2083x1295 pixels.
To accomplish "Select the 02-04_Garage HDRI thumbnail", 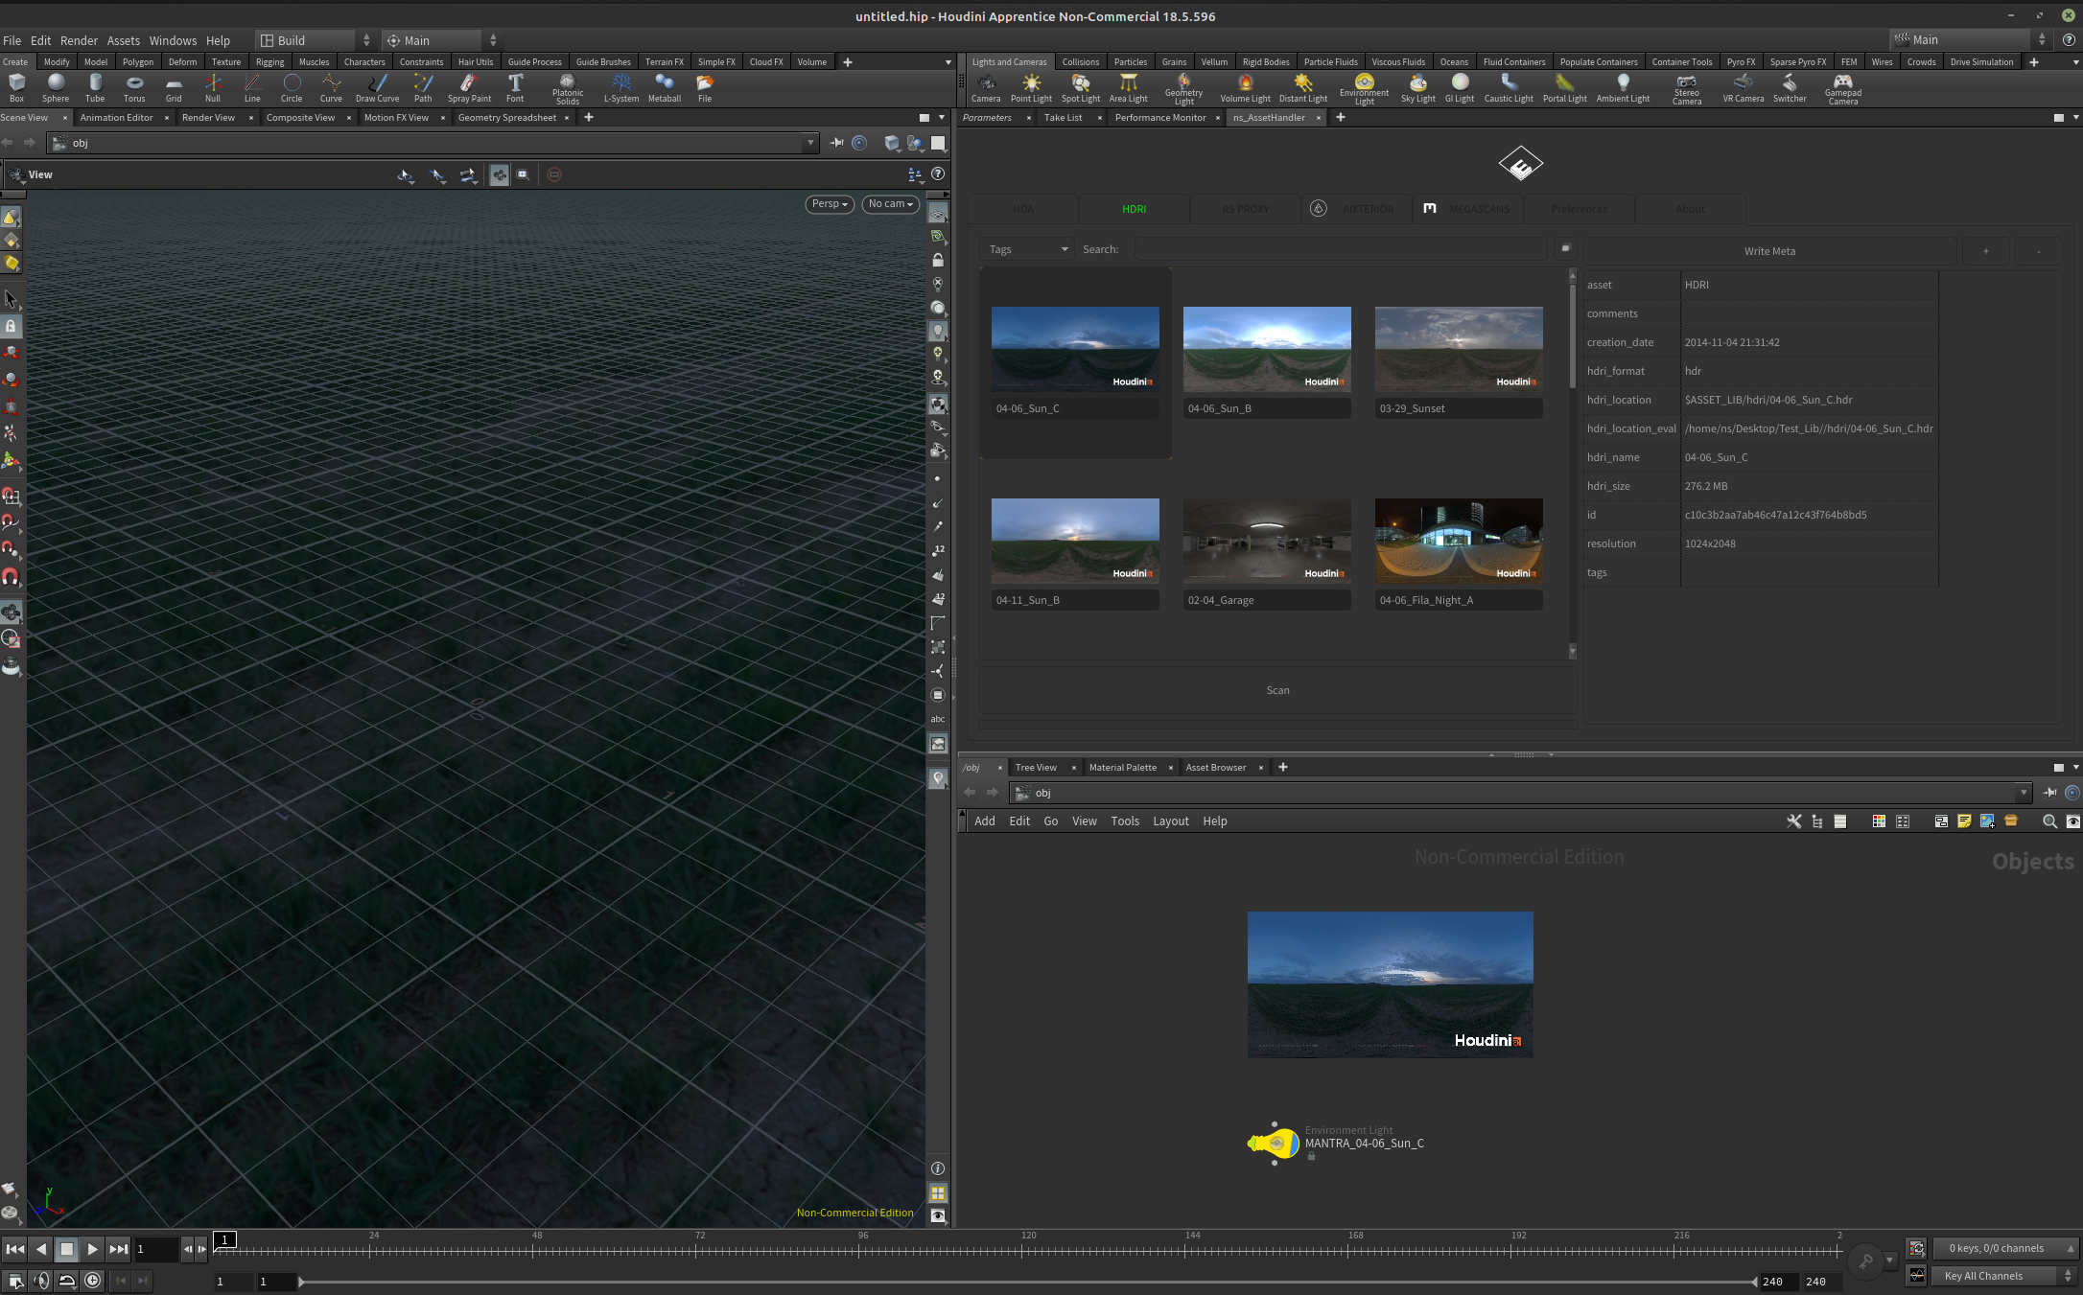I will pyautogui.click(x=1267, y=541).
